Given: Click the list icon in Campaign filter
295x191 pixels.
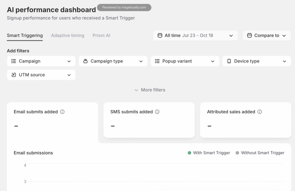Looking at the screenshot, I should (14, 61).
